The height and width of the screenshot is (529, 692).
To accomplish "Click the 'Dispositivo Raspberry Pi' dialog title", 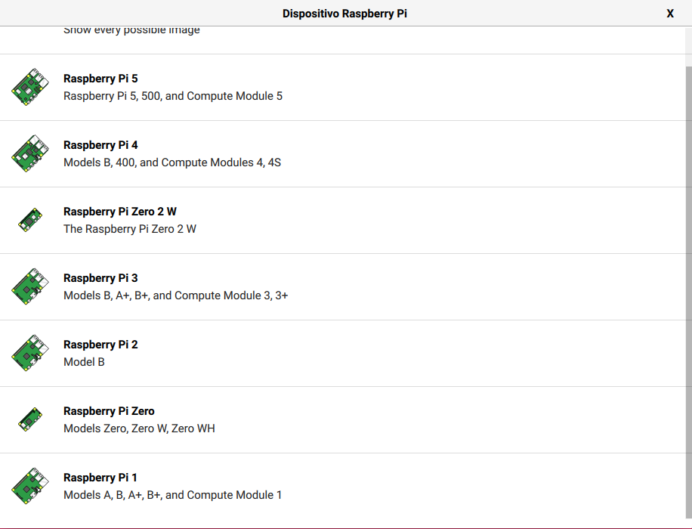I will tap(344, 14).
